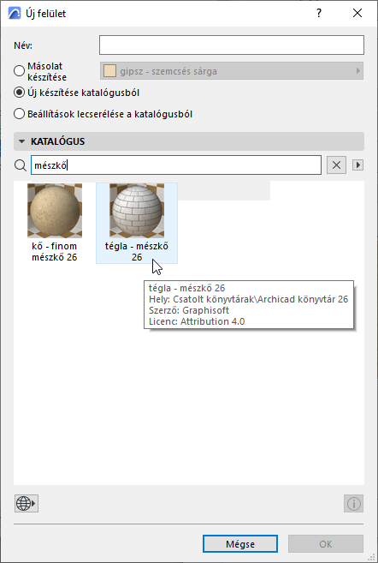The width and height of the screenshot is (378, 563).
Task: Click the tégla - mészkő 26 label
Action: pyautogui.click(x=137, y=252)
